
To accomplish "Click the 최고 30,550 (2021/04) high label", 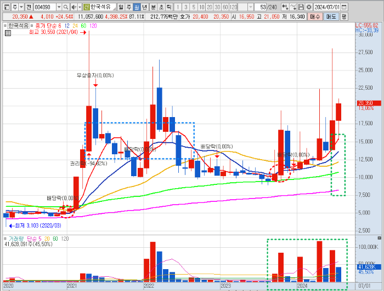I will point(53,32).
